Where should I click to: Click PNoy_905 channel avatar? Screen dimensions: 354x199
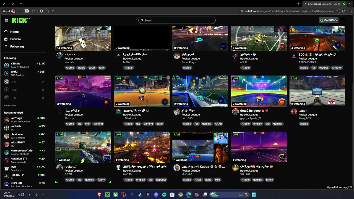294,112
